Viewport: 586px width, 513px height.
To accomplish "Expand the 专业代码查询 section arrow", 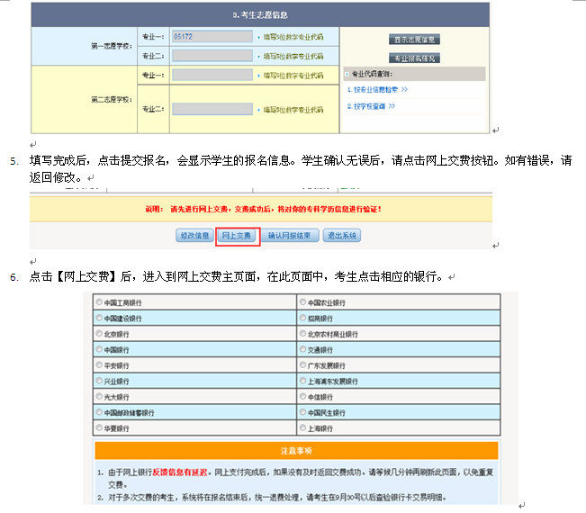I will [x=347, y=74].
